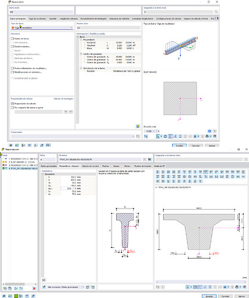
Task: Toggle the Excentricidades option checkbox
Action: [x=12, y=46]
